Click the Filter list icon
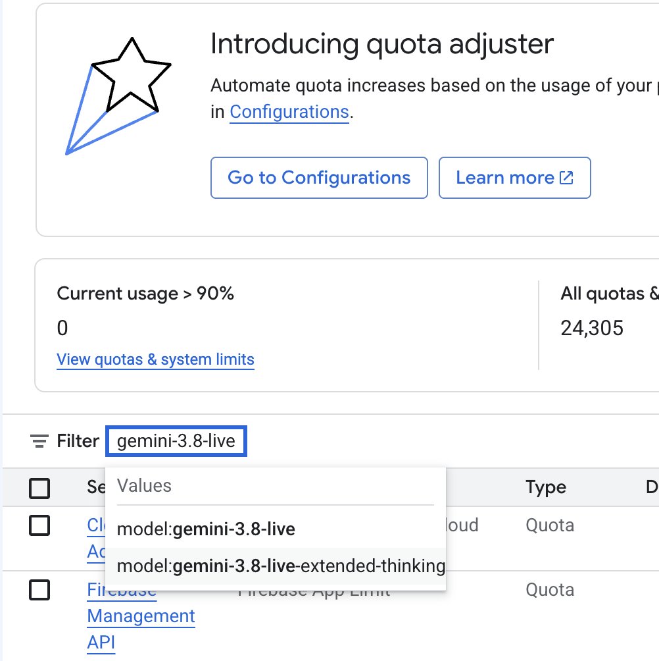 click(39, 441)
